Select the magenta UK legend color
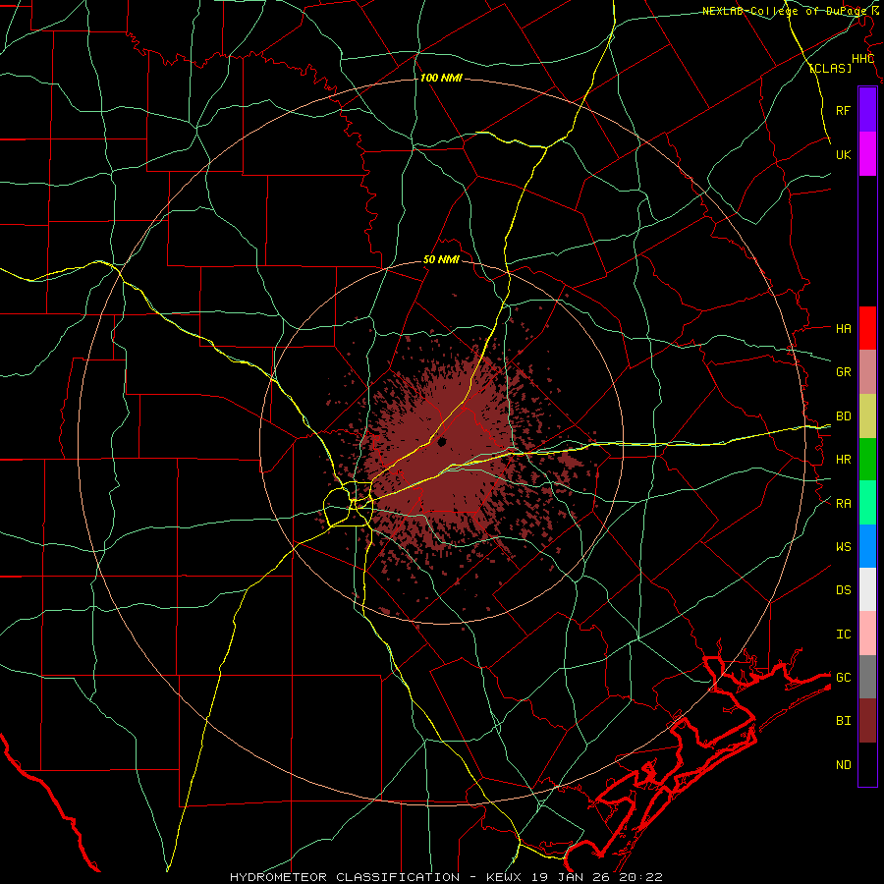 point(867,154)
